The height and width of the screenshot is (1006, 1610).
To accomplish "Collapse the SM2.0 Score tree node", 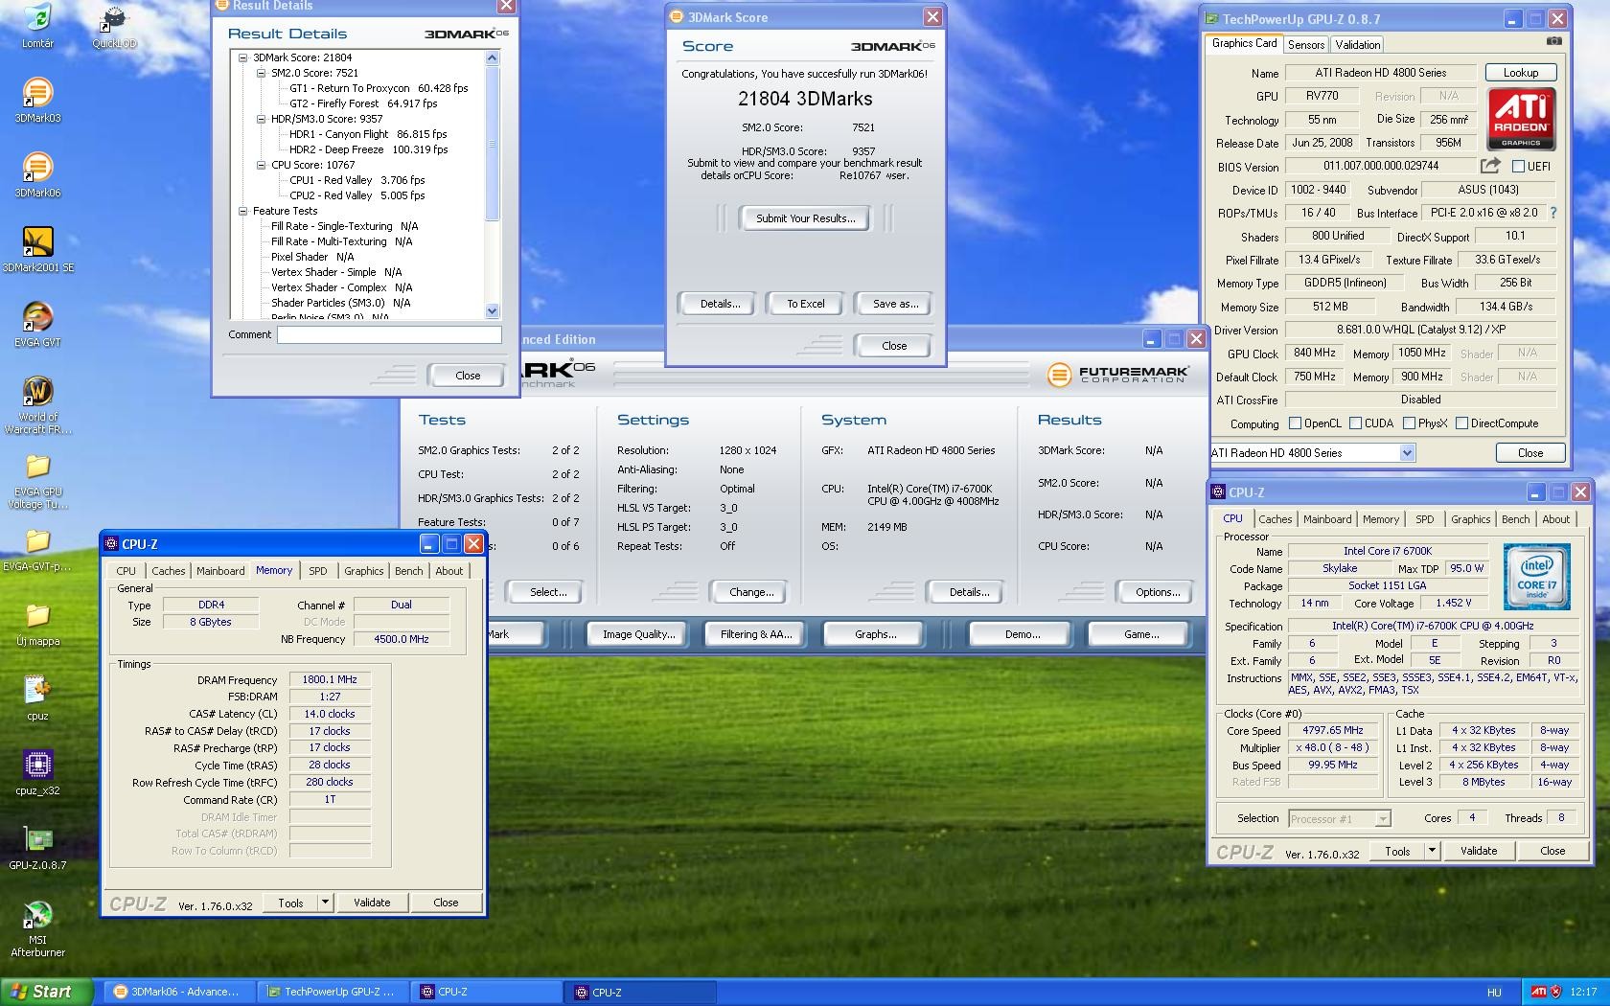I will (x=261, y=73).
